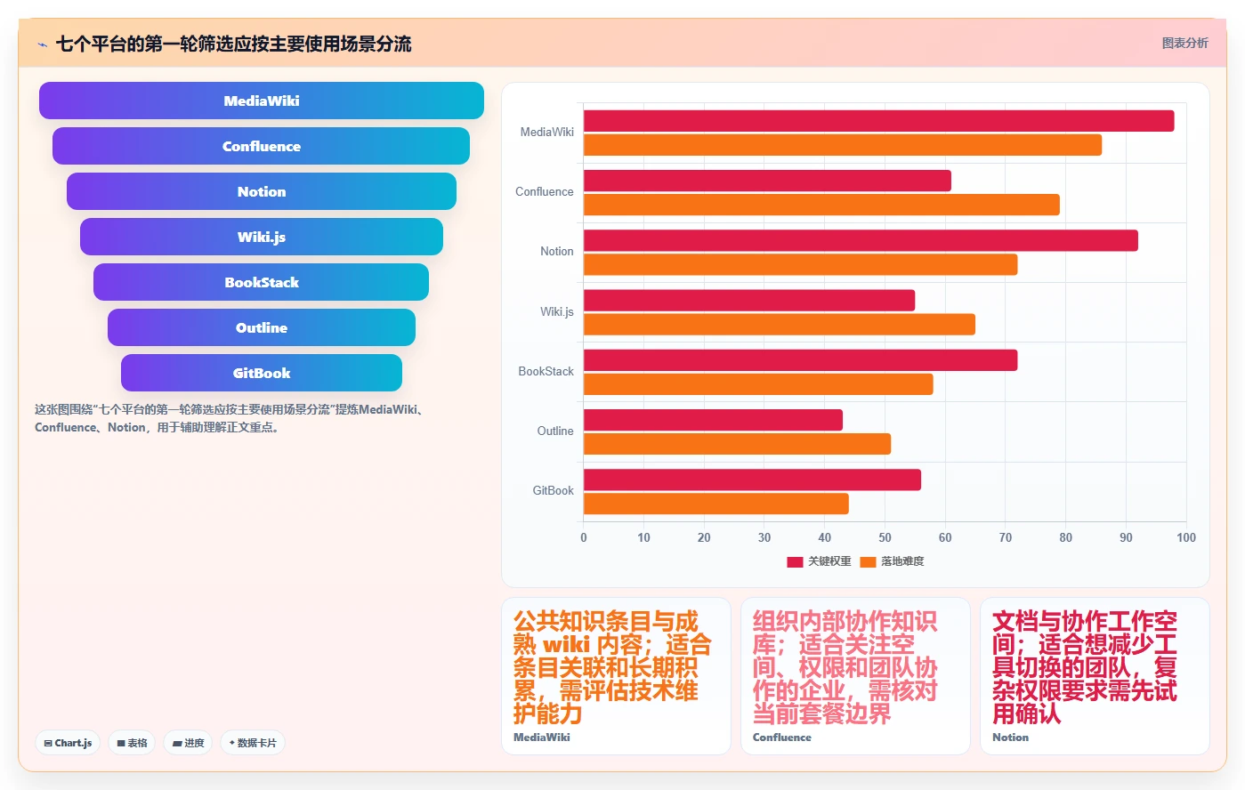The height and width of the screenshot is (790, 1245).
Task: Click the MediaWiki funnel bar
Action: click(262, 101)
